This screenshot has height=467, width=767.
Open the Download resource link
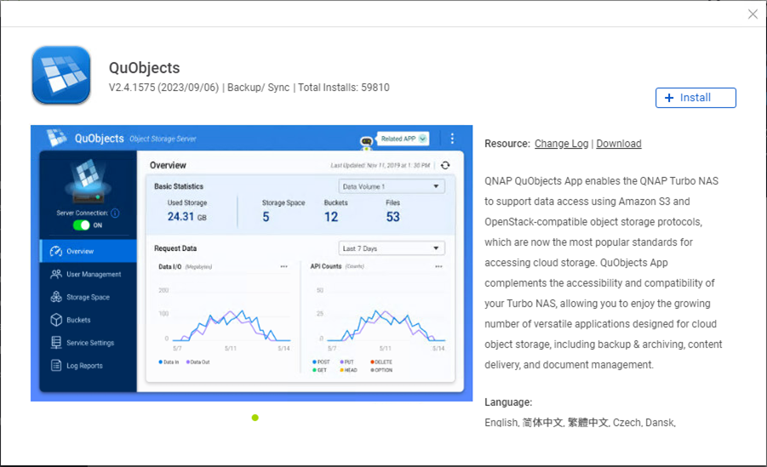(618, 144)
